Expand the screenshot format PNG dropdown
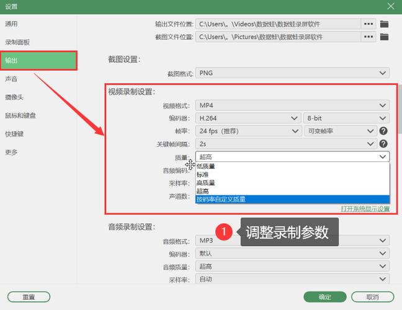402x310 pixels. (293, 73)
